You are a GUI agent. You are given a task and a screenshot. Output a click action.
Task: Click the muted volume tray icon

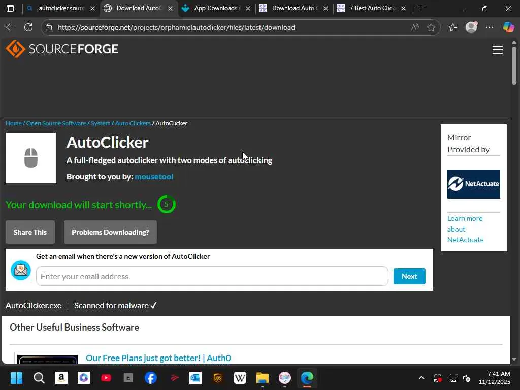[467, 378]
